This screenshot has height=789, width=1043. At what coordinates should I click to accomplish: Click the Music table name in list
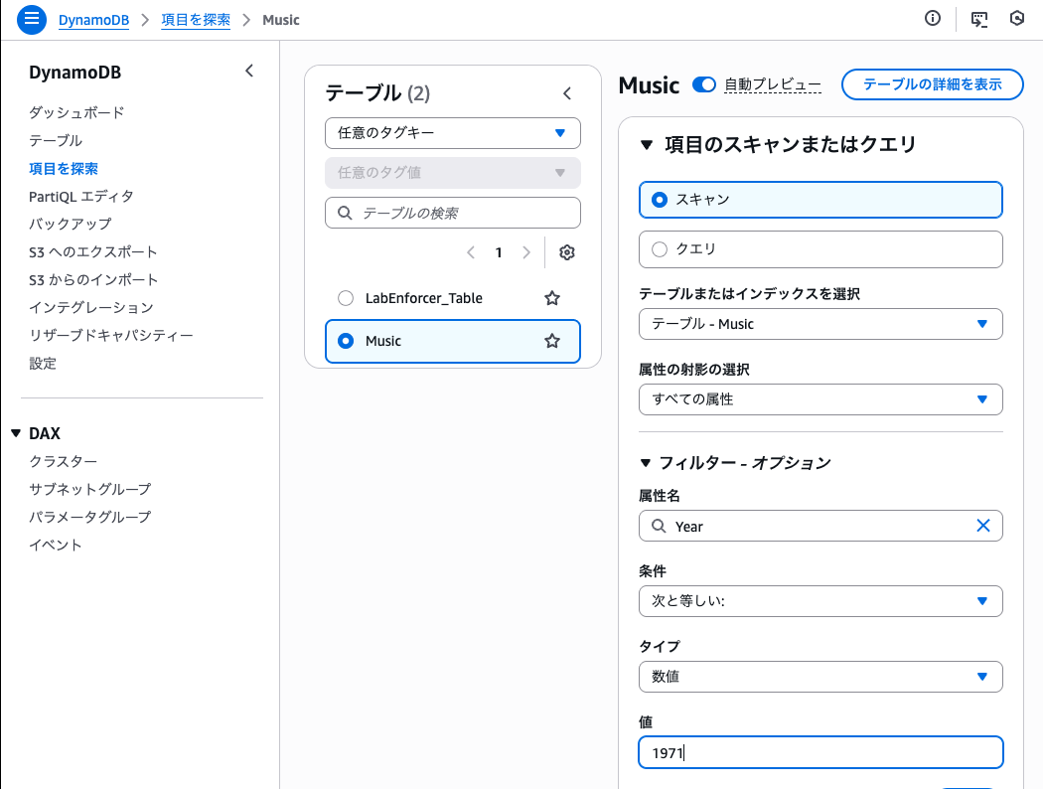pyautogui.click(x=383, y=341)
